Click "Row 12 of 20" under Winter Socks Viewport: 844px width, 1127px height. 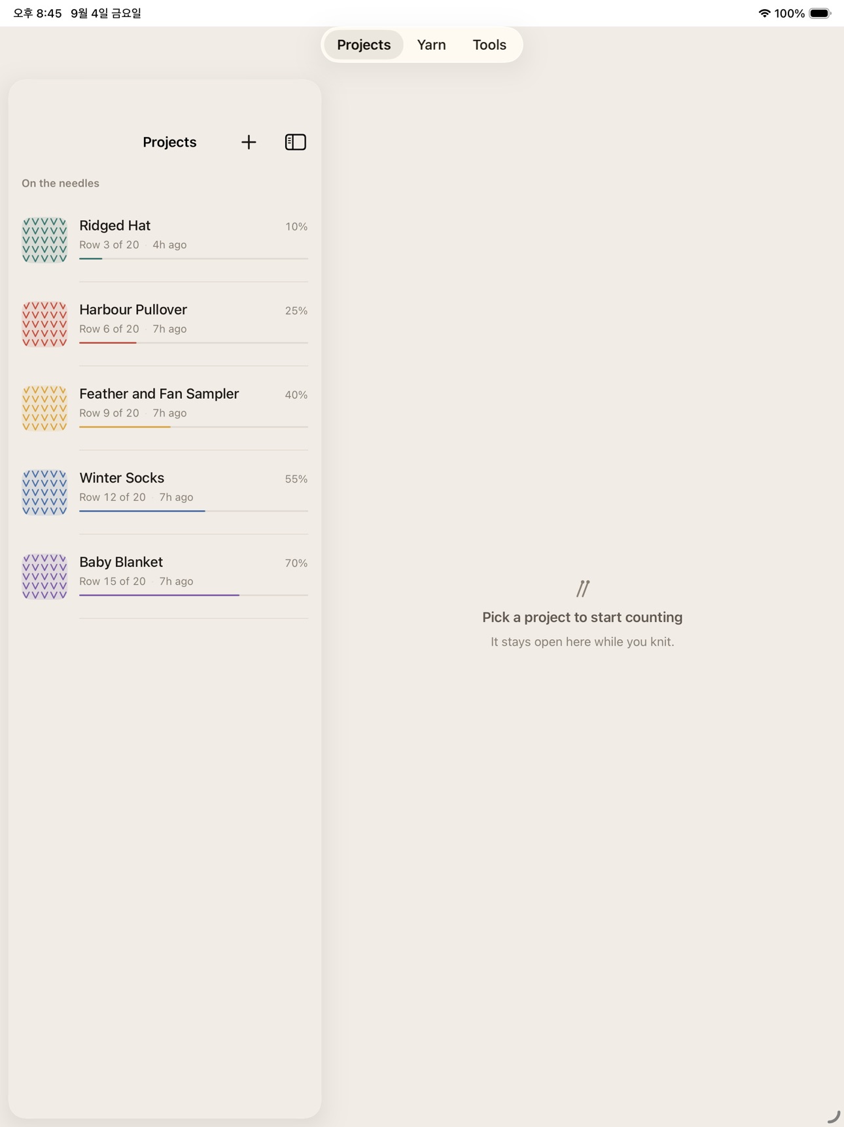coord(113,497)
